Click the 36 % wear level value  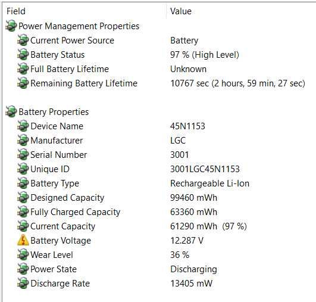[x=180, y=255]
